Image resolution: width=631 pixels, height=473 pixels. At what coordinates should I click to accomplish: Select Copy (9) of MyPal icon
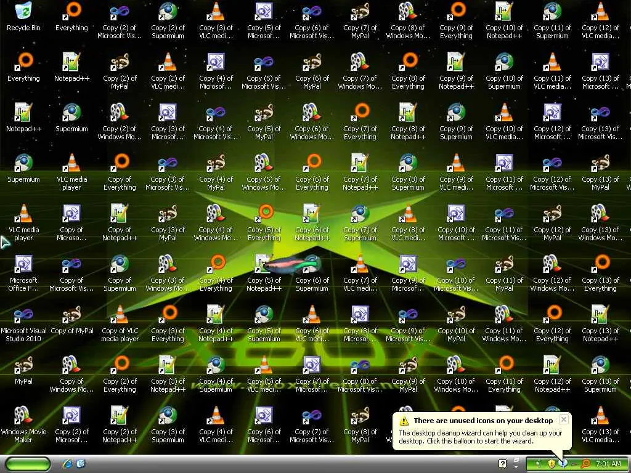408,374
